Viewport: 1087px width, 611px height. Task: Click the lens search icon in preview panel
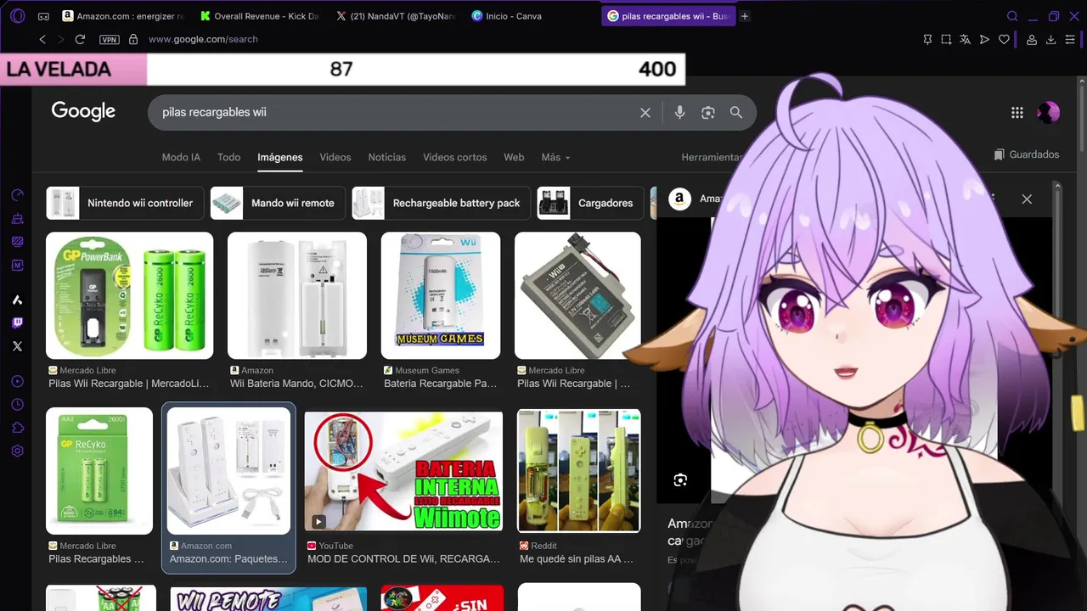pyautogui.click(x=680, y=480)
